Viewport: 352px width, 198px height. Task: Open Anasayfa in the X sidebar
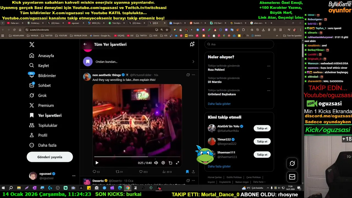point(42,56)
